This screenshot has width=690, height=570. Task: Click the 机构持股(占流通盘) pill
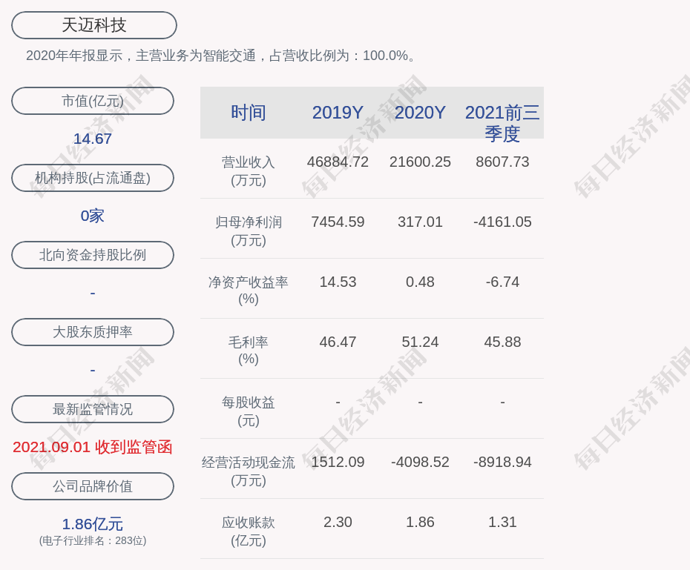[x=93, y=178]
